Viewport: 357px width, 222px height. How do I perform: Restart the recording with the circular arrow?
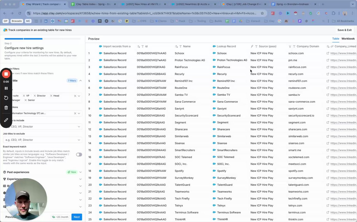pos(6,98)
